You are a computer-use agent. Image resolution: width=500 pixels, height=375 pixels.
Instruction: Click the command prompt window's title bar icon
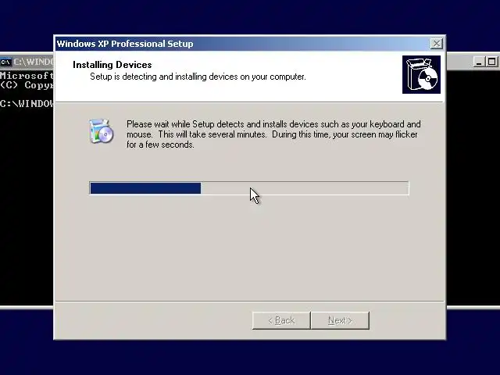tap(5, 62)
